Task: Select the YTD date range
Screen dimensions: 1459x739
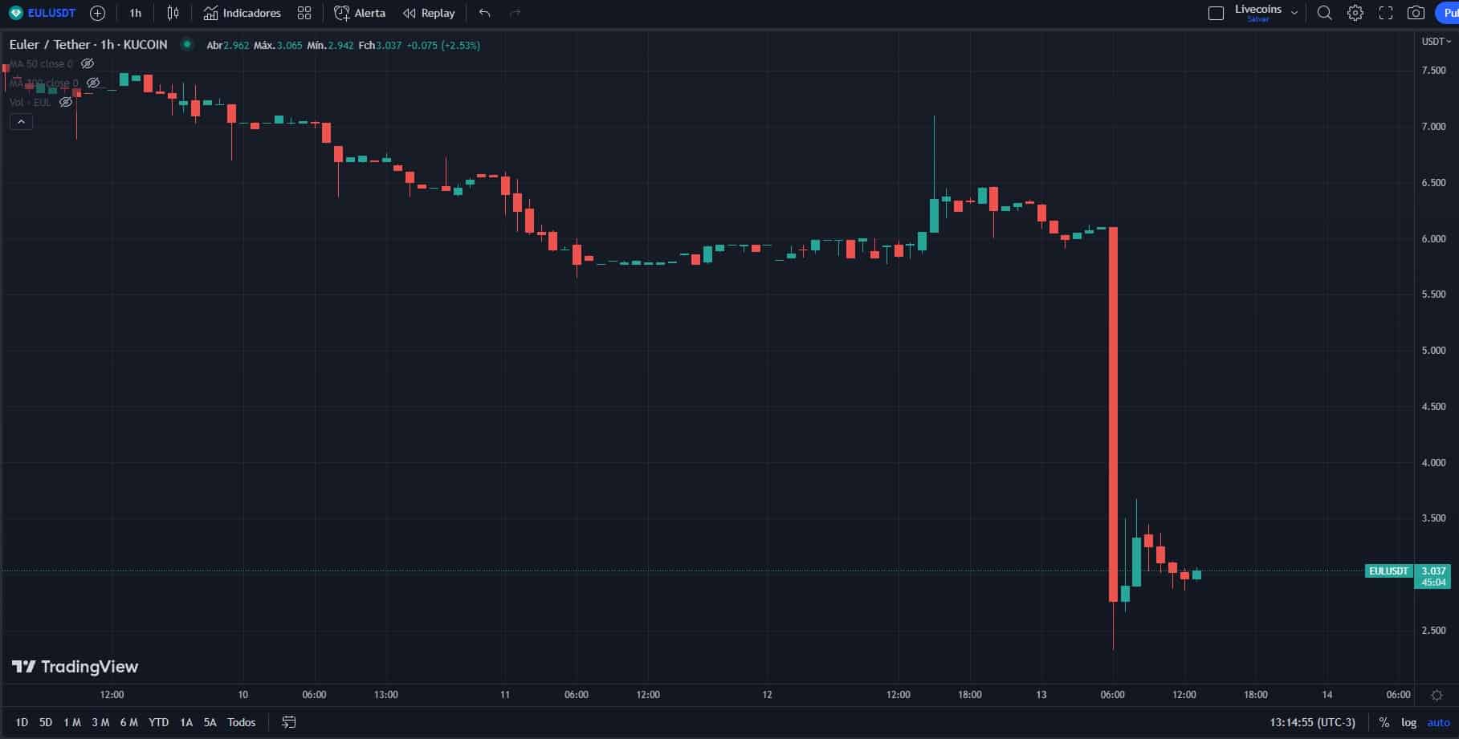Action: point(159,722)
